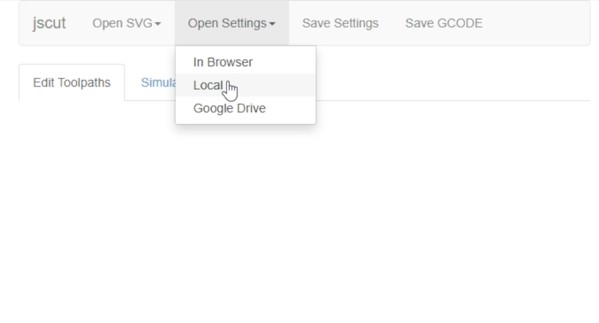The height and width of the screenshot is (323, 599).
Task: Collapse the Open Settings dropdown
Action: 231,23
